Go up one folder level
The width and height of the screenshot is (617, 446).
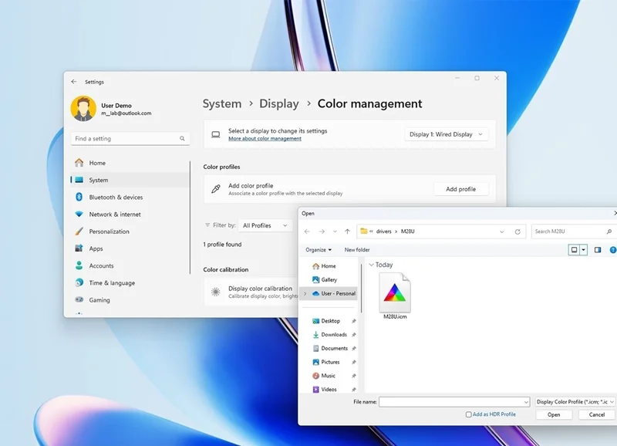tap(348, 231)
